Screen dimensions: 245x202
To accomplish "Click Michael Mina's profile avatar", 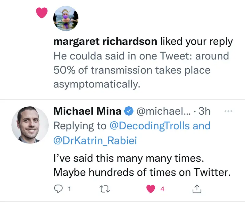I will pos(30,125).
